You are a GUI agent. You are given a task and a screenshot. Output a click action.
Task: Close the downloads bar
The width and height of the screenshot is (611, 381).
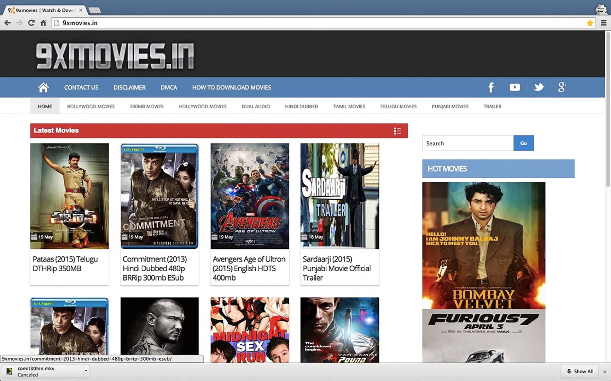[605, 371]
